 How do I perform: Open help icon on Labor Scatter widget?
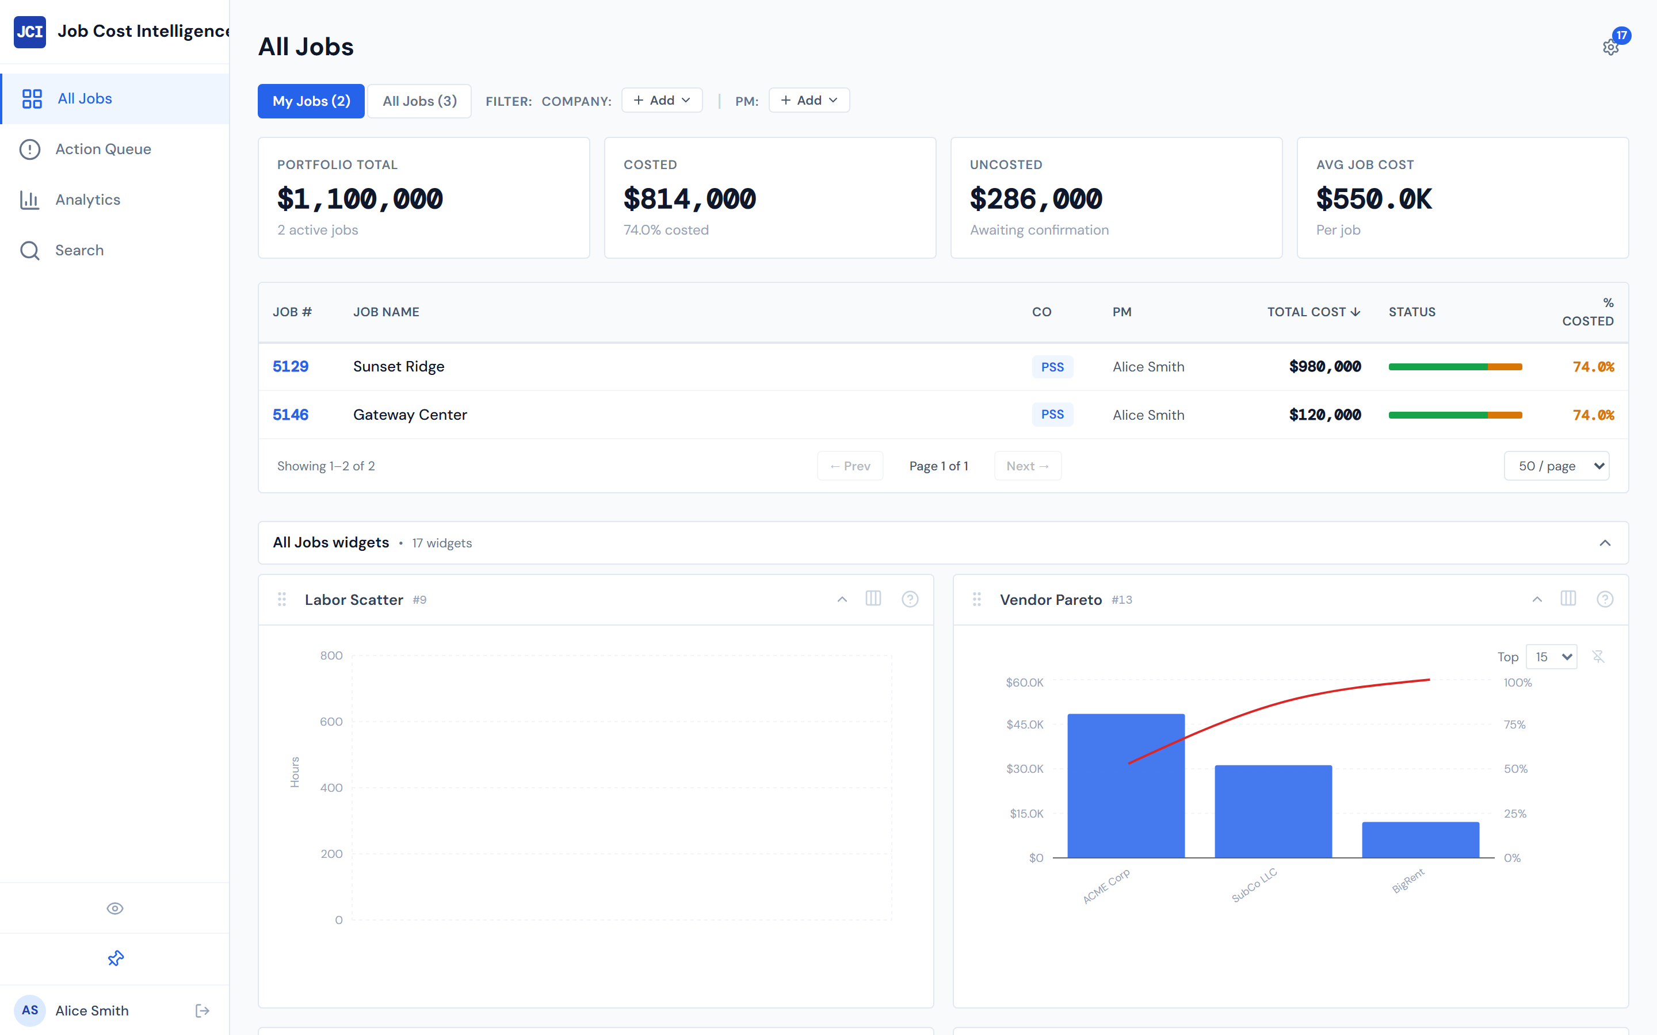[x=909, y=599]
